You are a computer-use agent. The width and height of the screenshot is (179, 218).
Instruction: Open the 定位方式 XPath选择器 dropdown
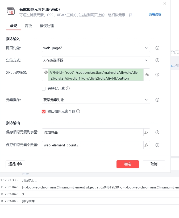96,60
